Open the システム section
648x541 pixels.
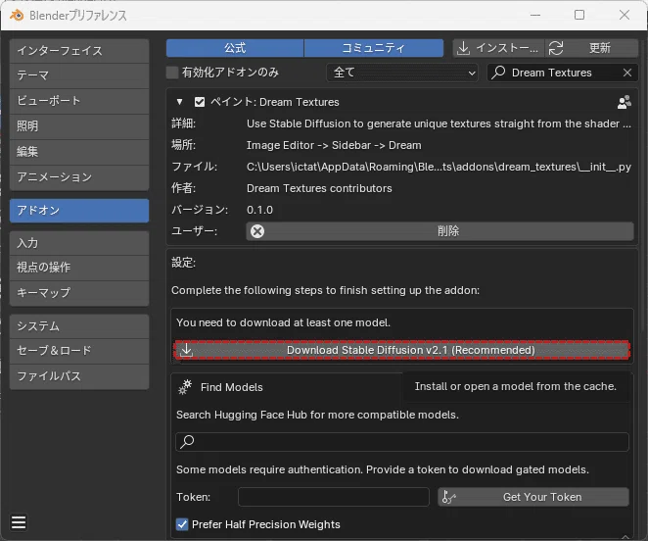[x=79, y=326]
